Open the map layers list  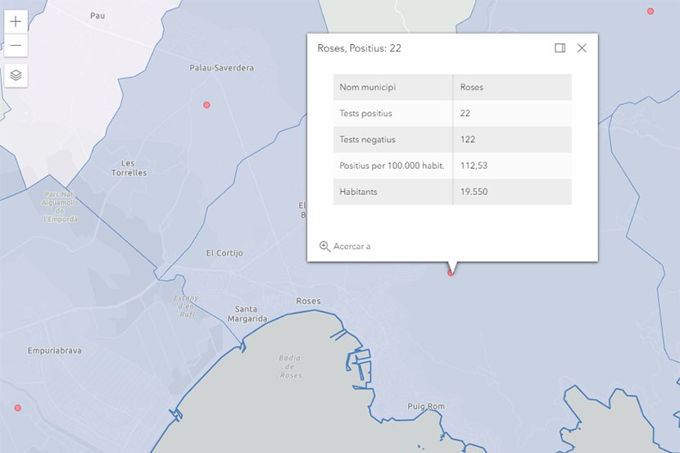(16, 75)
